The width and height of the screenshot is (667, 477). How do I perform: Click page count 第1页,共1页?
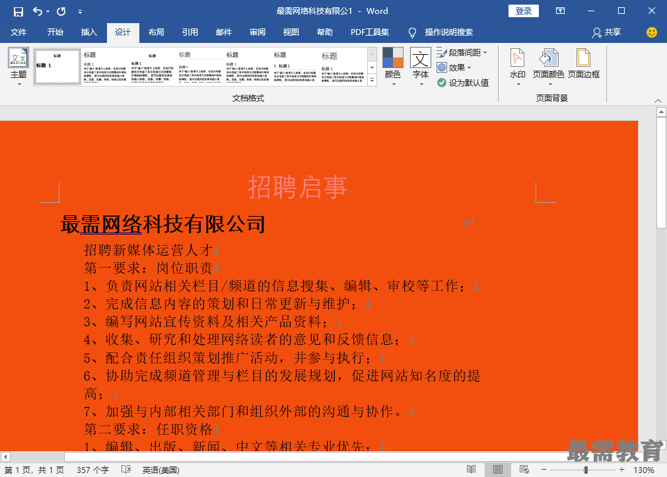click(x=34, y=470)
